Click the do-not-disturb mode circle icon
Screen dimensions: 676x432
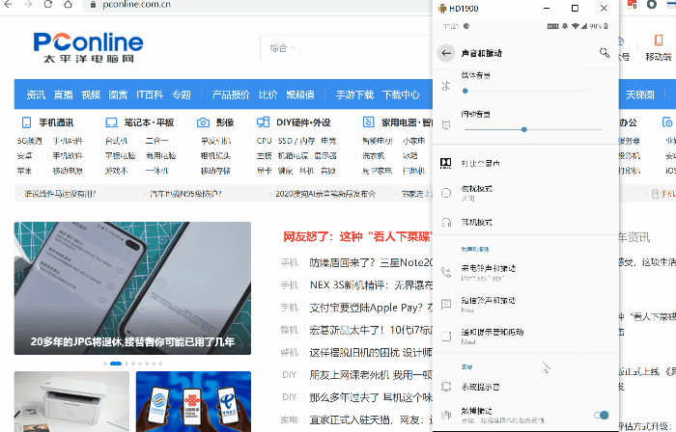pyautogui.click(x=446, y=193)
